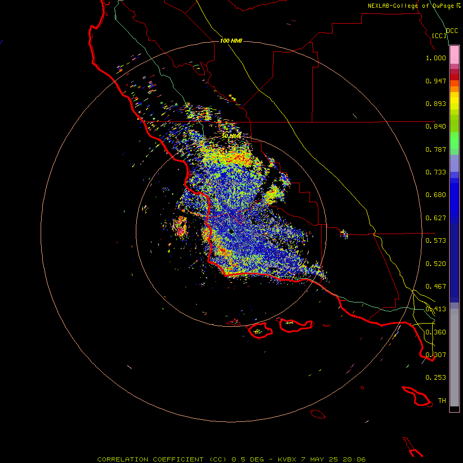Click the Correlation Coefficient caption at the bottom
The width and height of the screenshot is (463, 463).
[x=232, y=459]
